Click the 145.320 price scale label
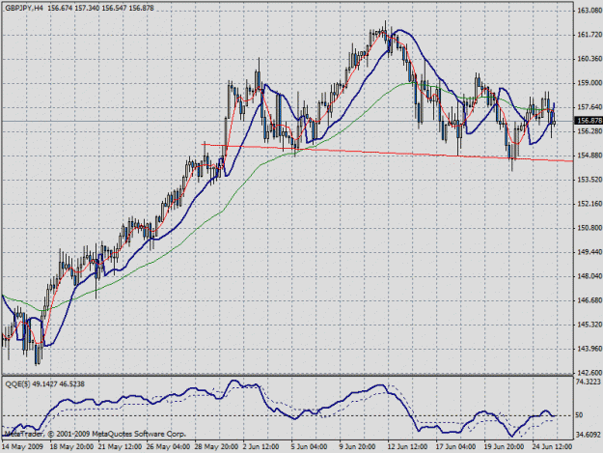Image resolution: width=603 pixels, height=453 pixels. coord(589,325)
